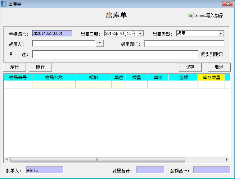The height and width of the screenshot is (179, 235).
Task: Click the 制单人 field showing Admin
Action: (x=45, y=170)
